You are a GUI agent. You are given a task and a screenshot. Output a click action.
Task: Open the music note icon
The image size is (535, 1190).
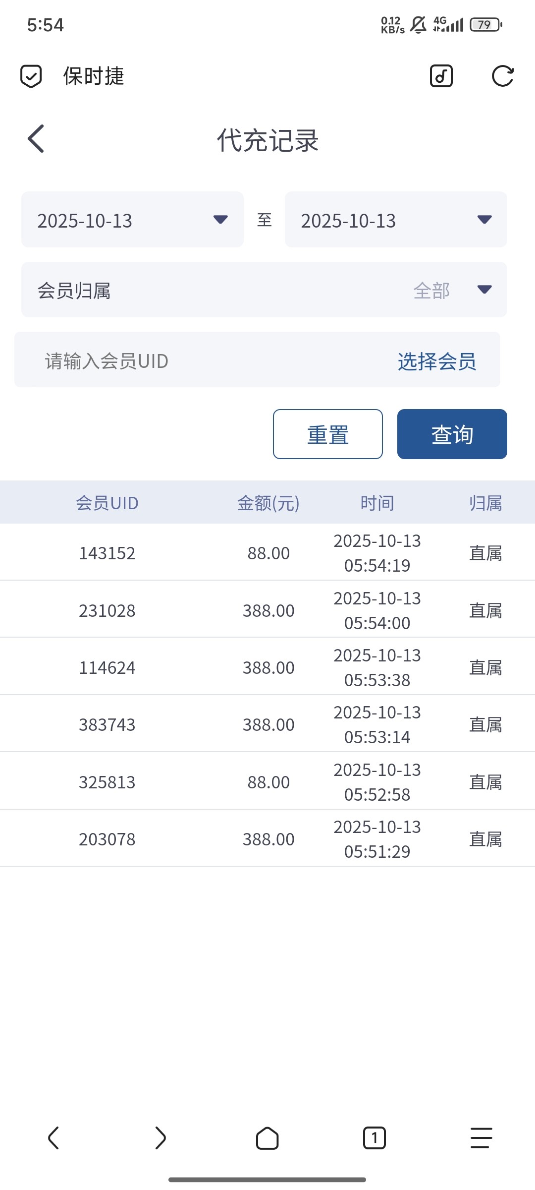coord(441,76)
